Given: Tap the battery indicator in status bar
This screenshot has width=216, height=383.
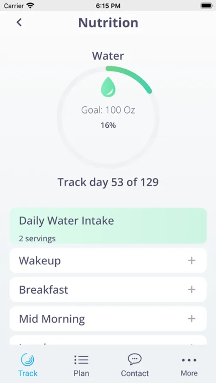Looking at the screenshot, I should [x=207, y=6].
